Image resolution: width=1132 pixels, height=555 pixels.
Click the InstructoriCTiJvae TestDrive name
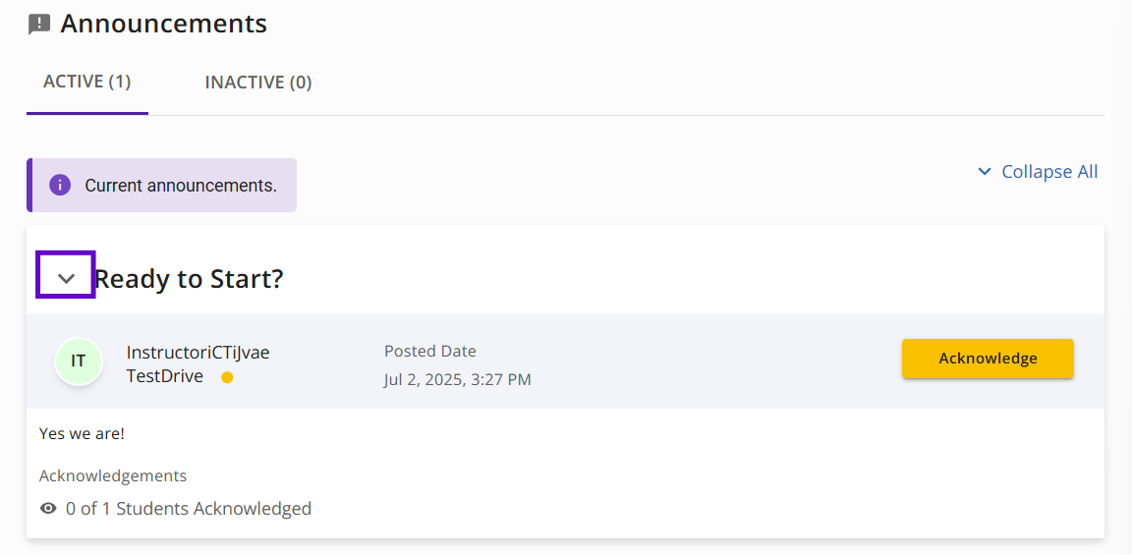click(x=198, y=363)
